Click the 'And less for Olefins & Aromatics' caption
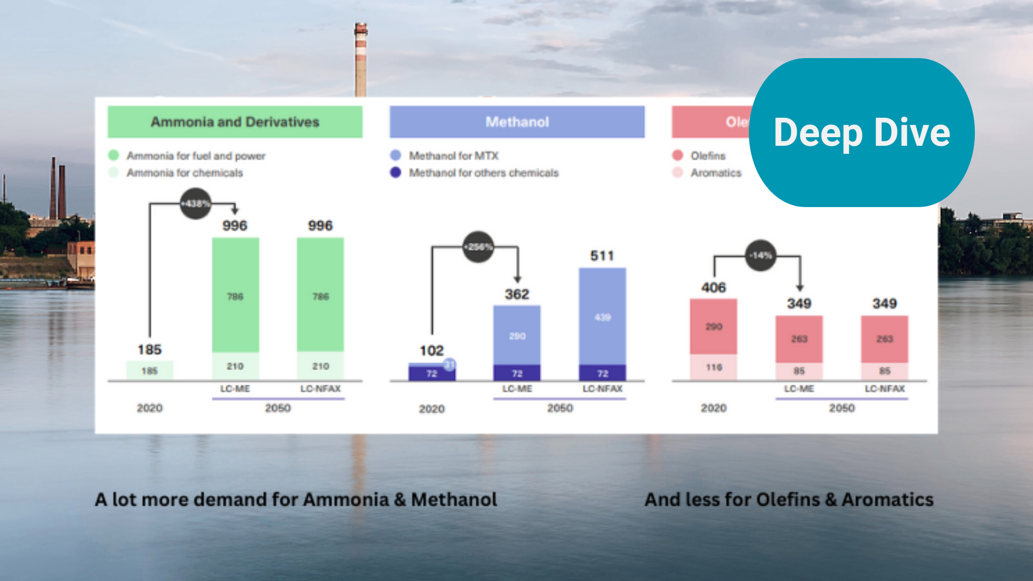Viewport: 1033px width, 581px height. [x=789, y=499]
